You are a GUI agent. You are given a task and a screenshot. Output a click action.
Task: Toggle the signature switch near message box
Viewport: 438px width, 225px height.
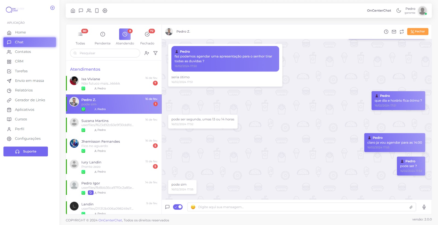pos(178,207)
